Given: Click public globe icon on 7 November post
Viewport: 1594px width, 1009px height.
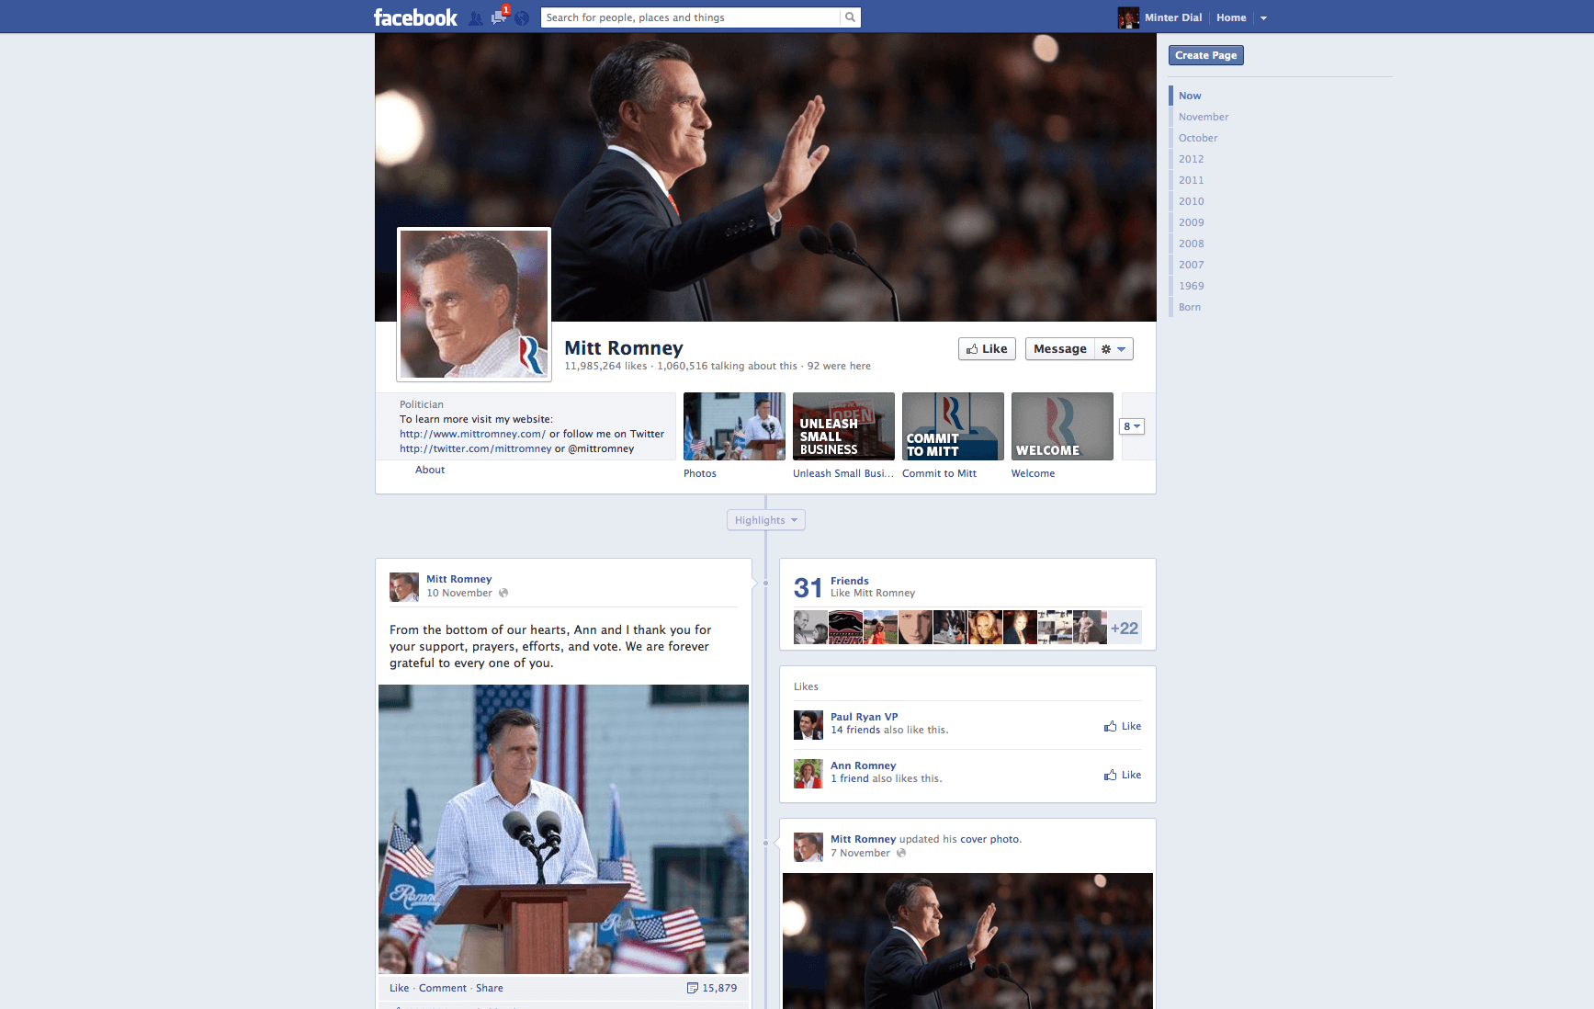Looking at the screenshot, I should point(901,853).
